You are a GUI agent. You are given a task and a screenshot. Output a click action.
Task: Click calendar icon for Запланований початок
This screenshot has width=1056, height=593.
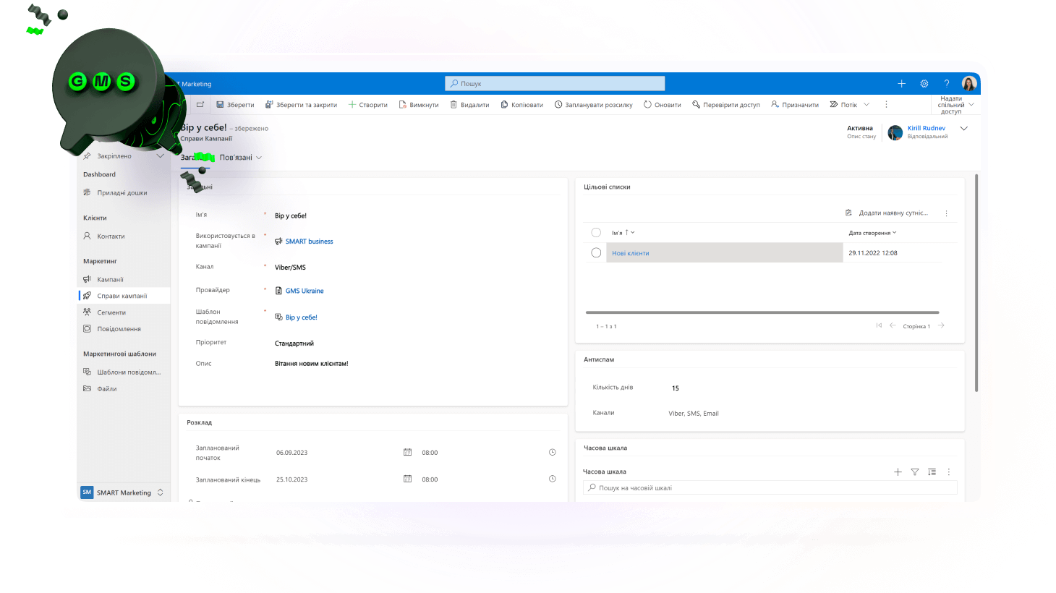click(407, 452)
